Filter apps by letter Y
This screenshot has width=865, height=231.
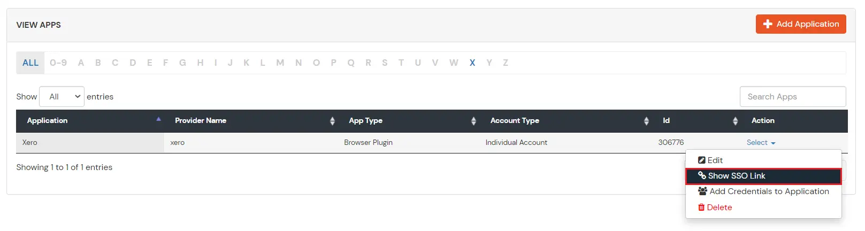(x=489, y=63)
